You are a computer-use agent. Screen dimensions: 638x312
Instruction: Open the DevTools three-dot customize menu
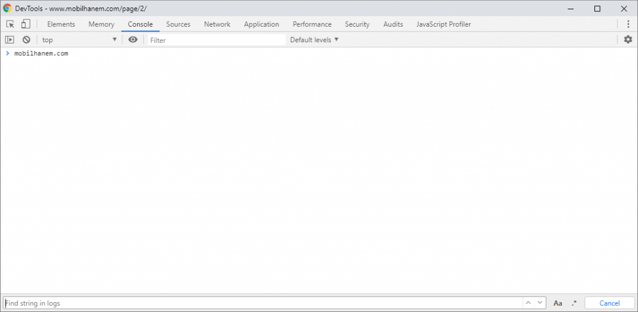pyautogui.click(x=628, y=24)
